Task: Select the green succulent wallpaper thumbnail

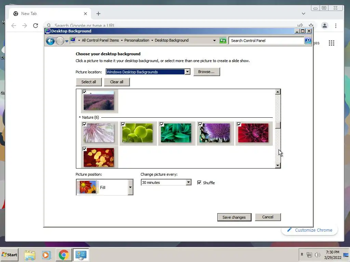Action: pos(137,133)
